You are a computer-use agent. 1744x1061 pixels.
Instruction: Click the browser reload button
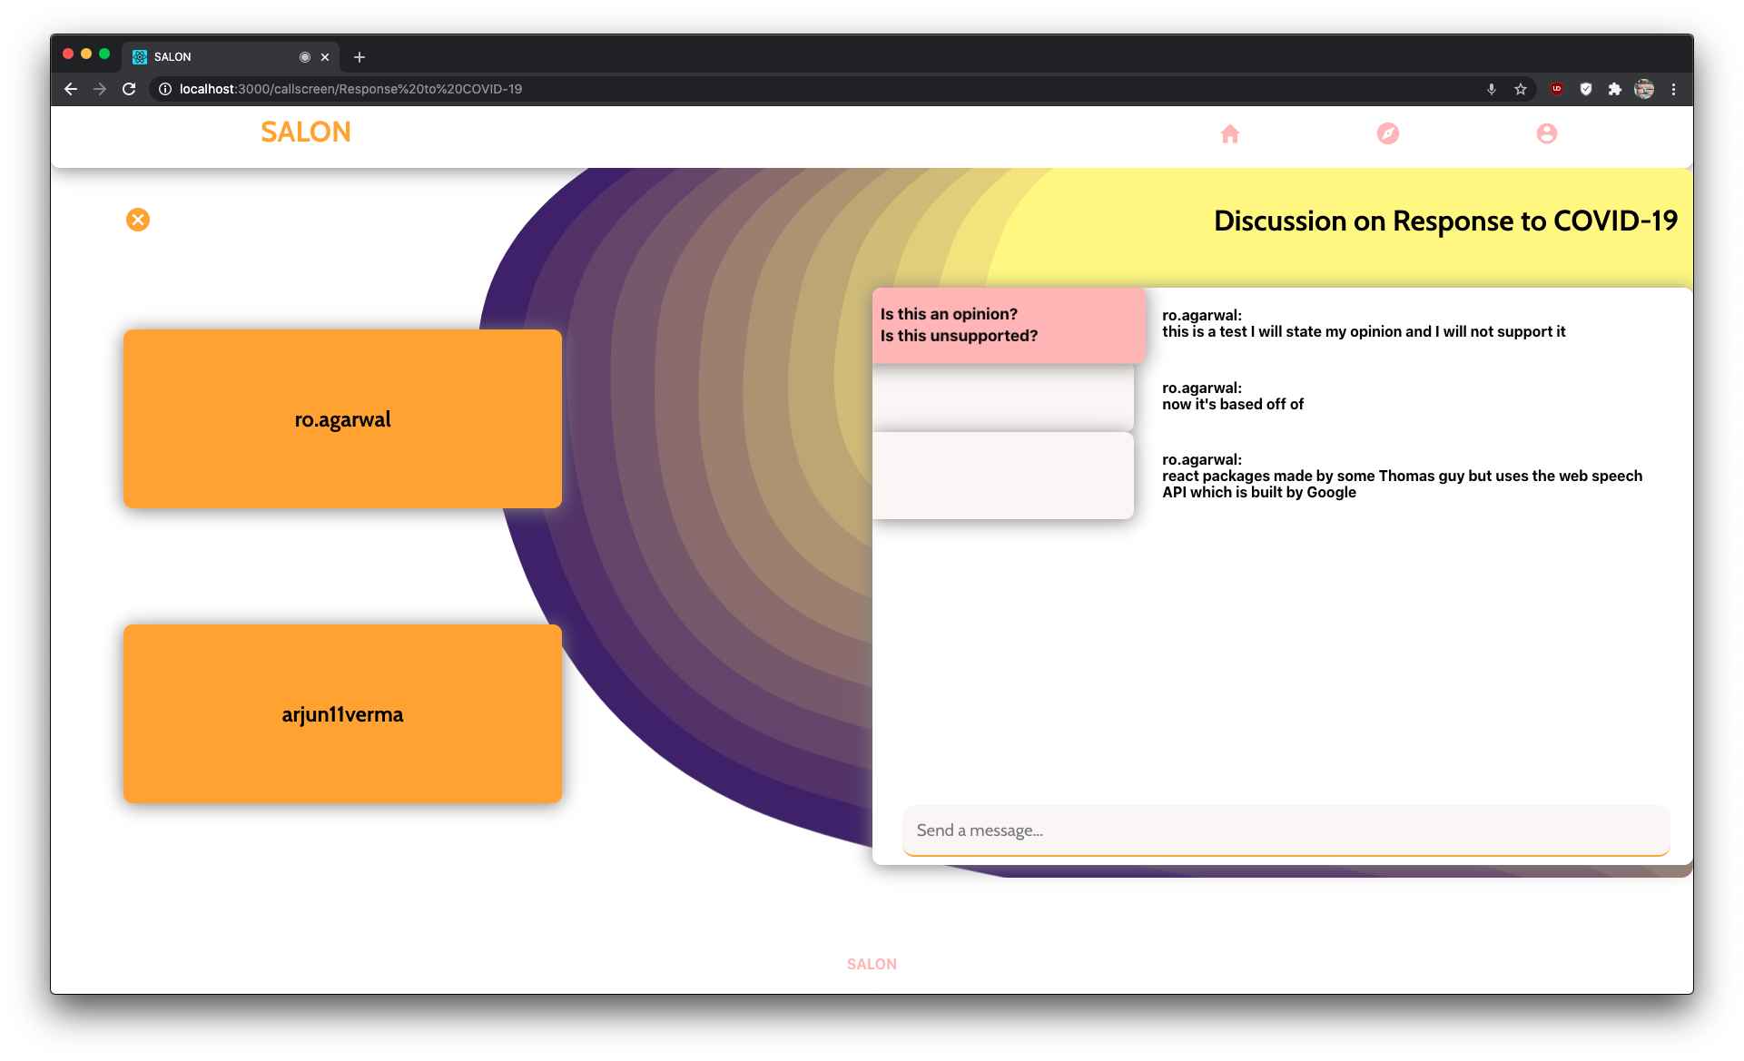129,89
